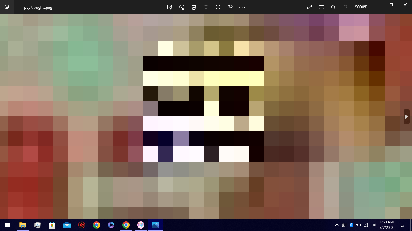The image size is (412, 231).
Task: Toggle zoom to fit view
Action: pos(322,7)
